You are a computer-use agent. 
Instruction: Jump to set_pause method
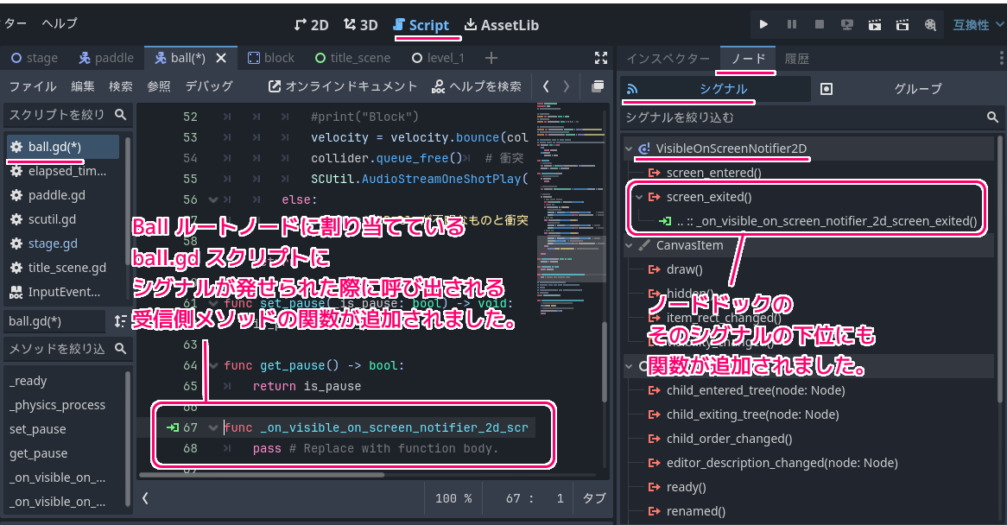coord(38,429)
